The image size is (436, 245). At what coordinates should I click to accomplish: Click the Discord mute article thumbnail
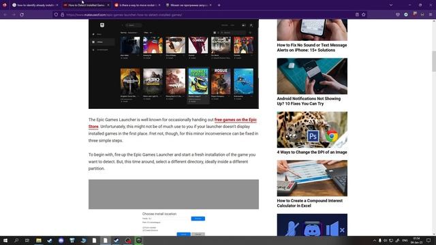coord(312,225)
